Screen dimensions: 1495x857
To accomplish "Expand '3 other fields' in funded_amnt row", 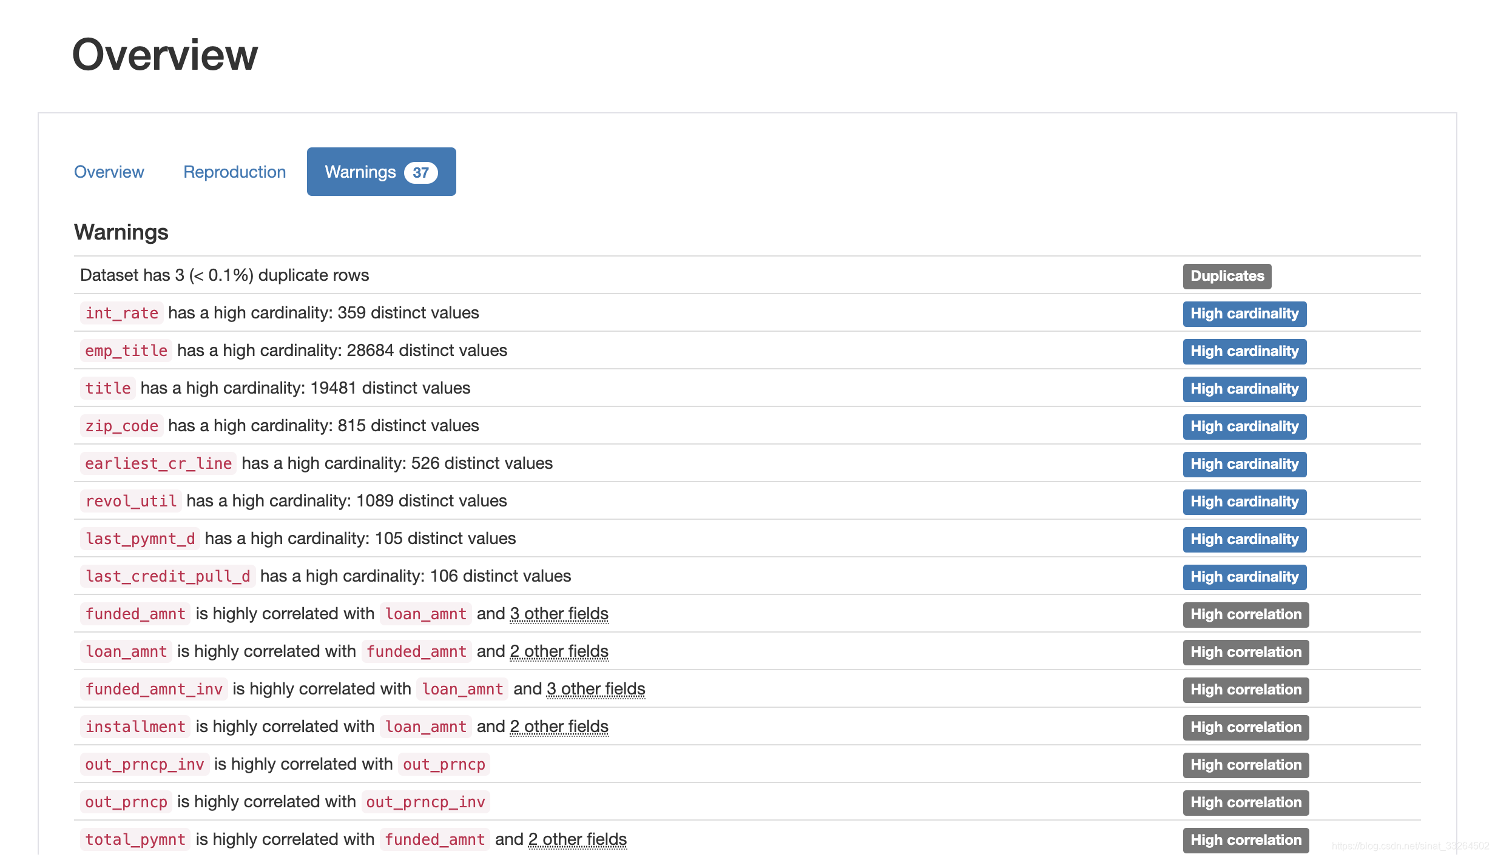I will pyautogui.click(x=559, y=614).
